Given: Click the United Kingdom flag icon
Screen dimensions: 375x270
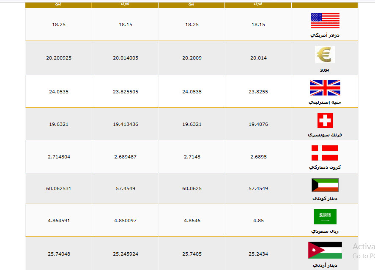Looking at the screenshot, I should click(325, 88).
